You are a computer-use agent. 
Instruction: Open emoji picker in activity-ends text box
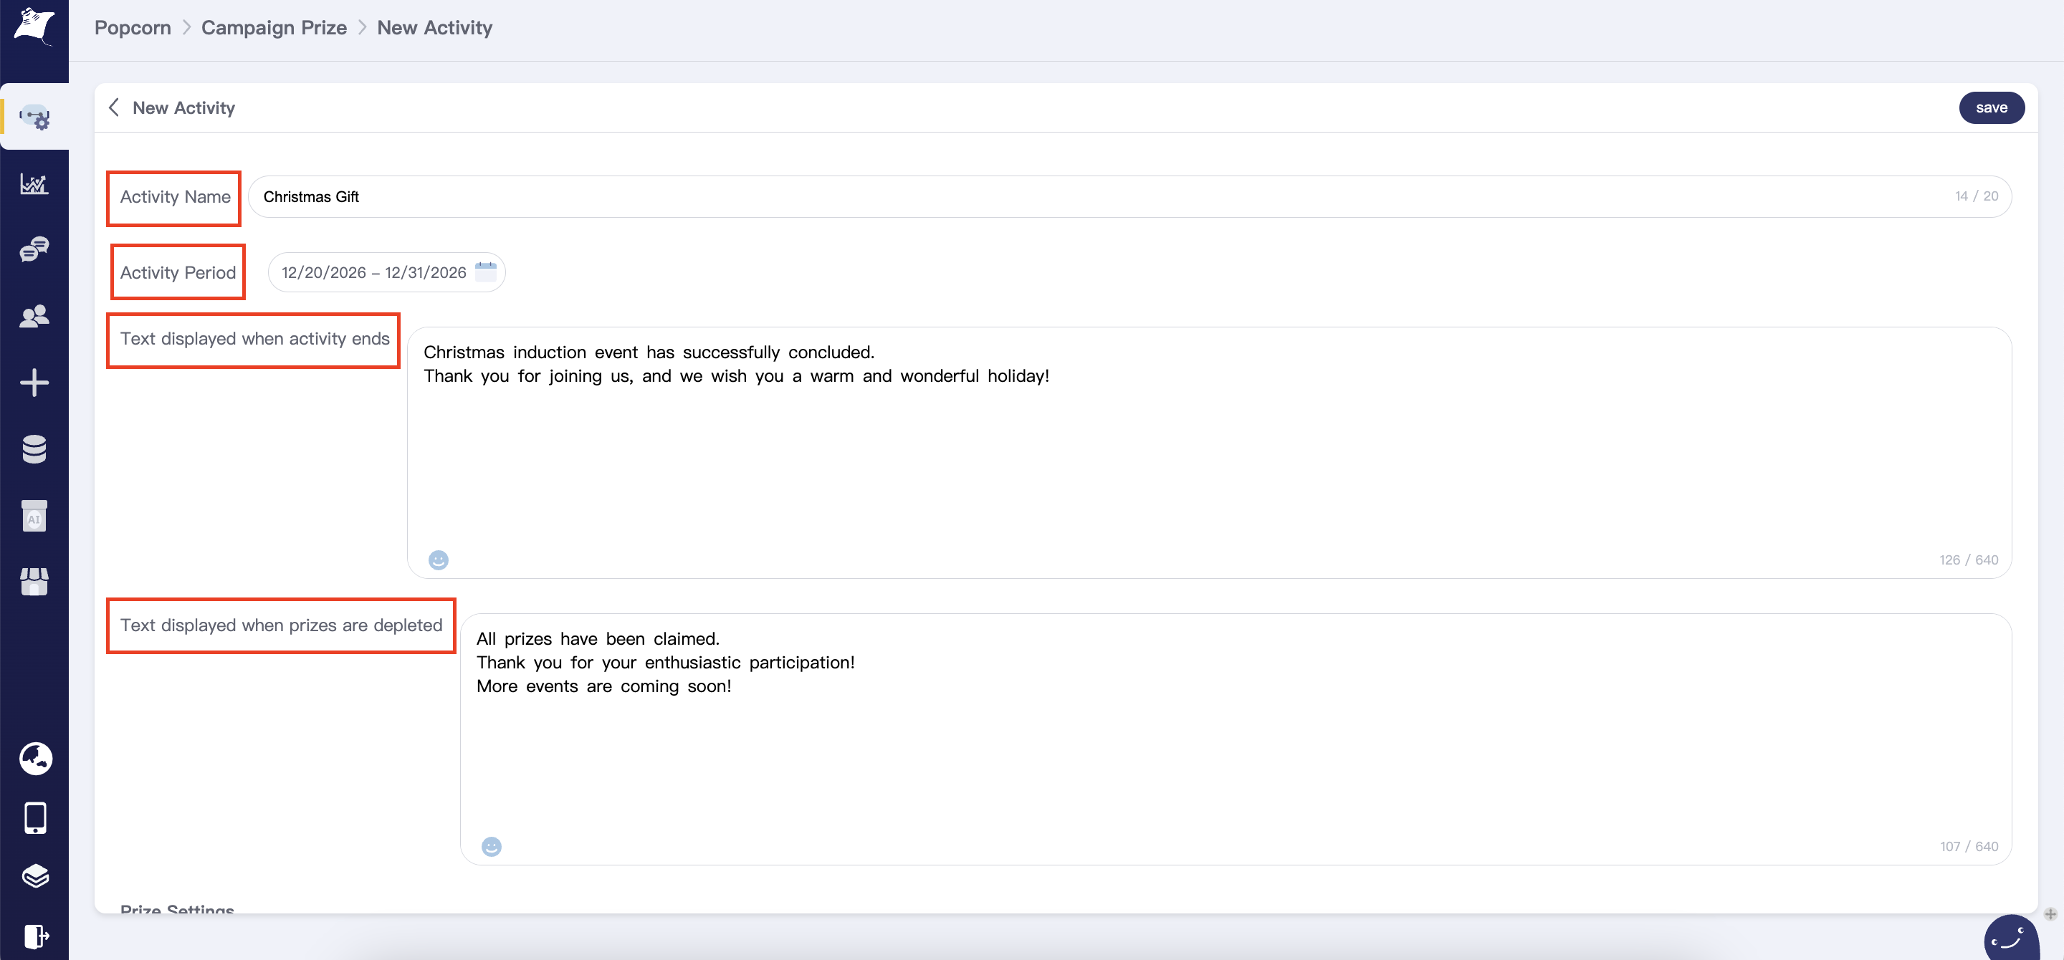(439, 560)
